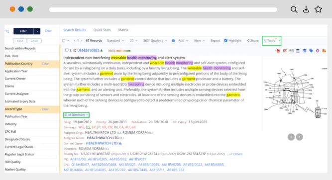Click the download icon in browser bar
Screen dimensions: 332x180
click(306, 9)
